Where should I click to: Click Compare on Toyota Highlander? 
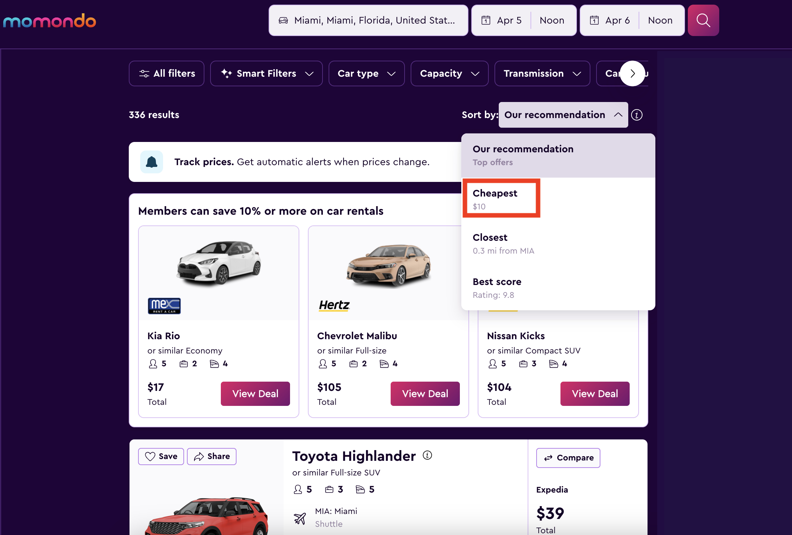[568, 458]
